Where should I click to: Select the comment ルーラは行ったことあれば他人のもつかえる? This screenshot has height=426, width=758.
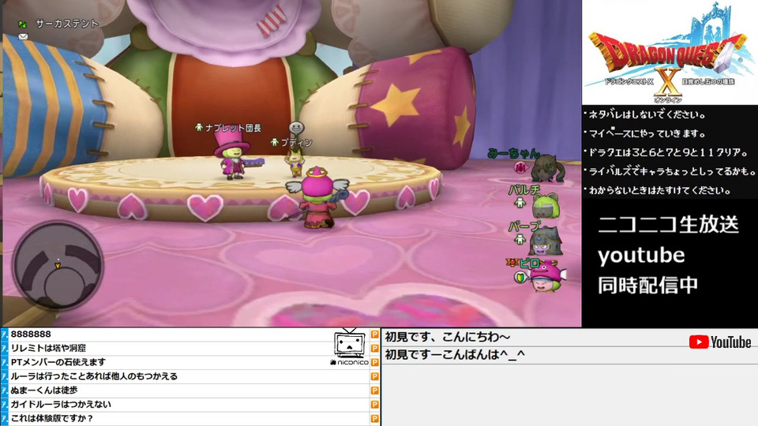[94, 376]
